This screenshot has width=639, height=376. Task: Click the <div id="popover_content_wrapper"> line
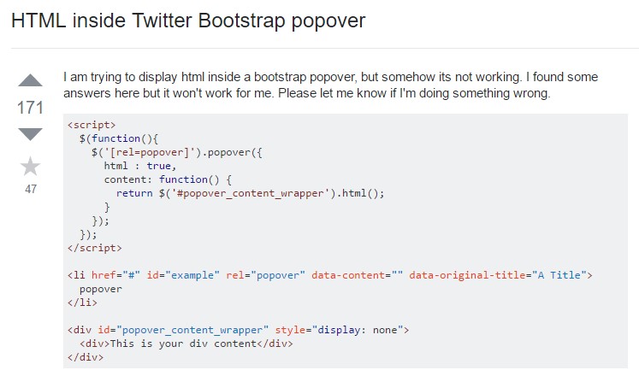pyautogui.click(x=238, y=330)
